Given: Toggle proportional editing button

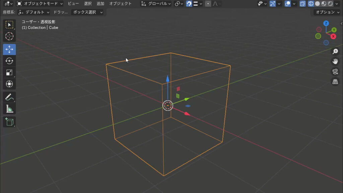Looking at the screenshot, I should 208,3.
